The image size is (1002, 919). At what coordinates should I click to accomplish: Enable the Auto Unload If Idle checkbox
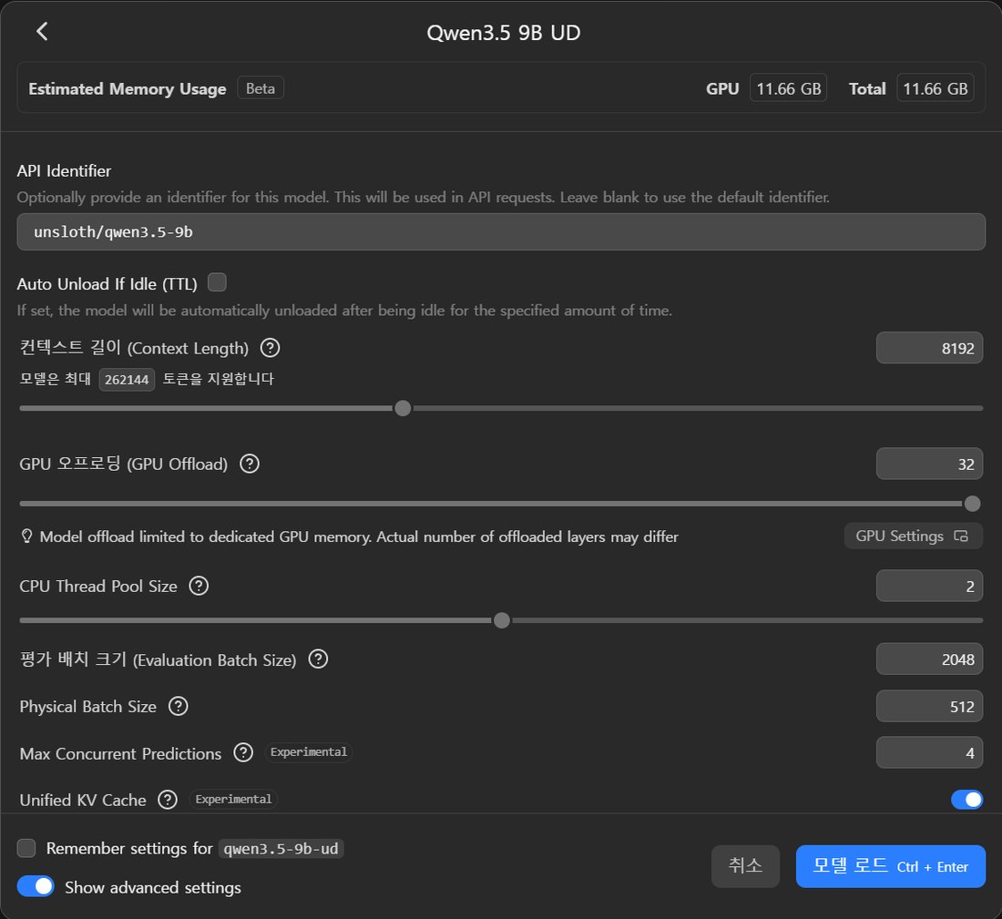(218, 281)
